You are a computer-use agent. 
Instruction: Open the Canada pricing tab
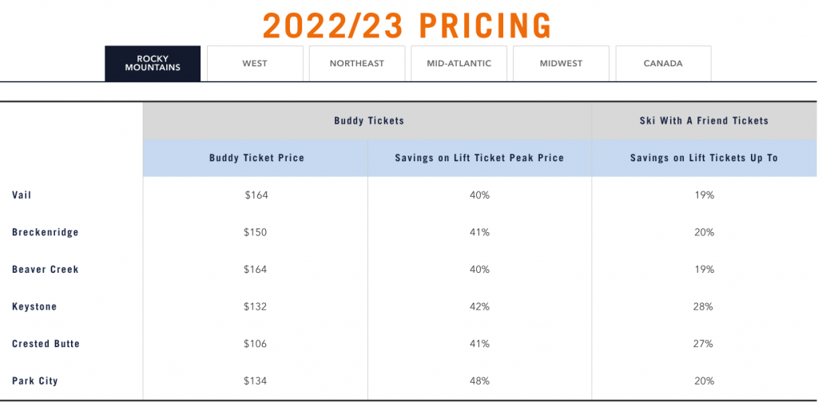[663, 63]
